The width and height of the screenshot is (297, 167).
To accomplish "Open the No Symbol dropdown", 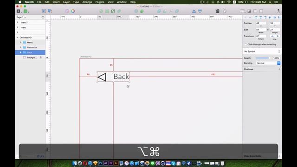I will [262, 51].
